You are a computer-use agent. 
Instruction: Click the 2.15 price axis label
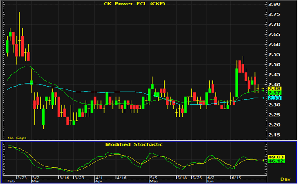(x=274, y=135)
